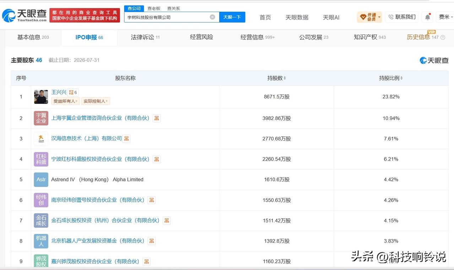Open equity structure icon next to 北京机器人产业发展投资基金

[152, 241]
